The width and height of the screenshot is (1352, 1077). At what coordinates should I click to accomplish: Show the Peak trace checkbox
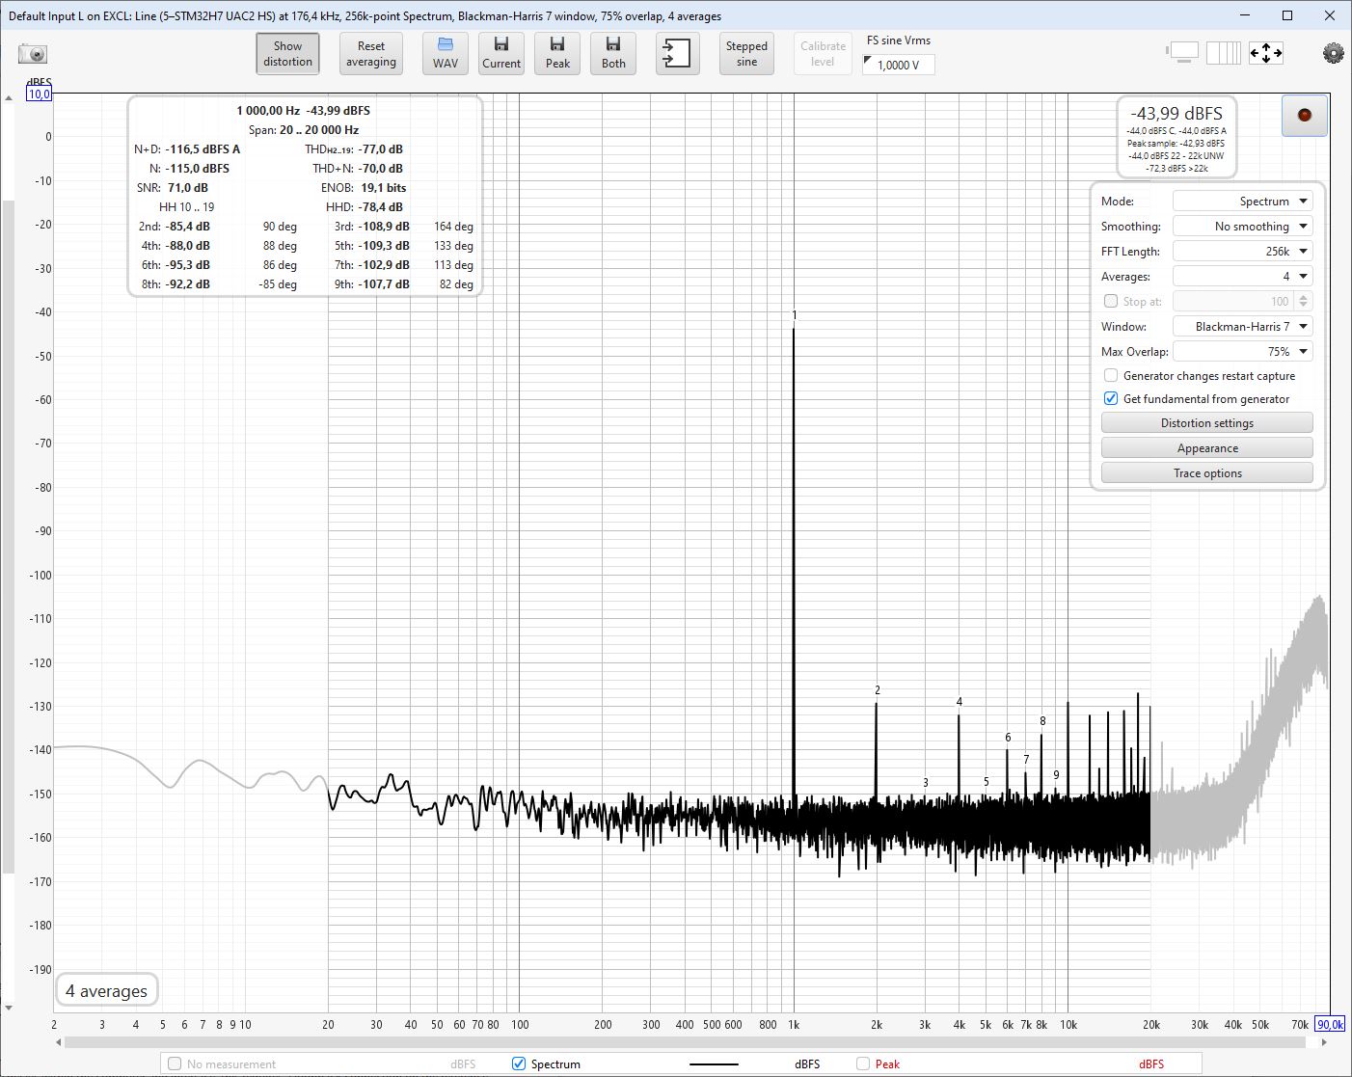pyautogui.click(x=863, y=1064)
